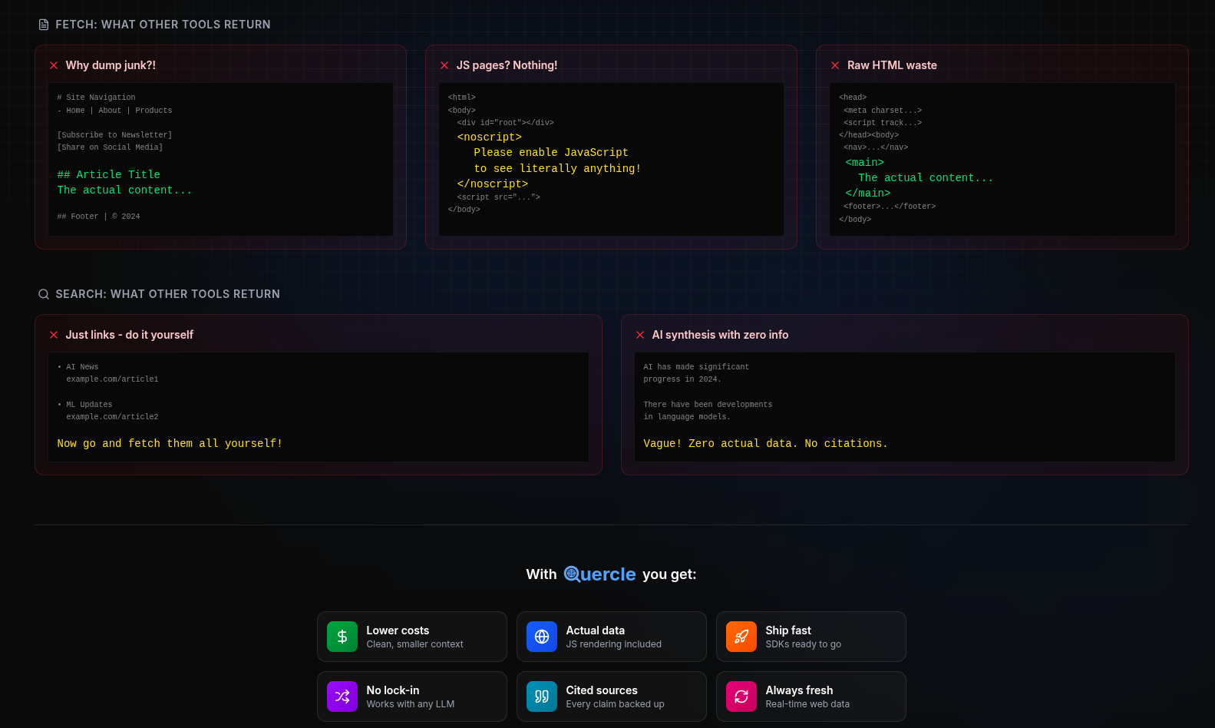Click the green '</main>' closing tag

pos(867,194)
